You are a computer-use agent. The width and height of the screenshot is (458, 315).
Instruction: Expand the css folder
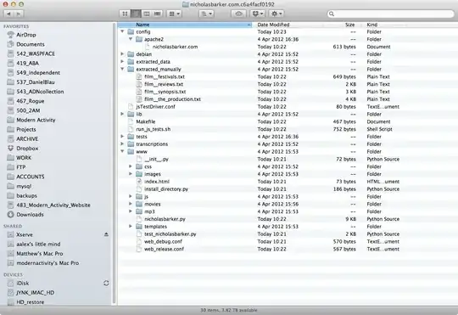point(131,166)
